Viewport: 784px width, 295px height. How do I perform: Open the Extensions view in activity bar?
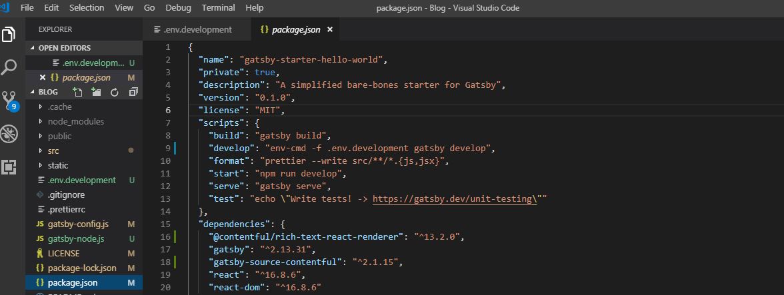click(9, 167)
